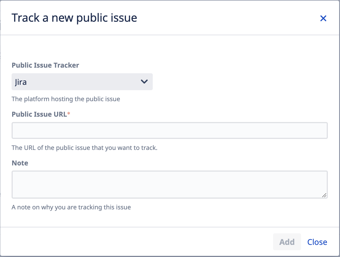Click the chevron on the Jira selector

pos(144,82)
